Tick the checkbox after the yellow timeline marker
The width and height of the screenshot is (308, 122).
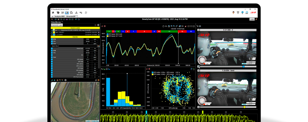212,112
